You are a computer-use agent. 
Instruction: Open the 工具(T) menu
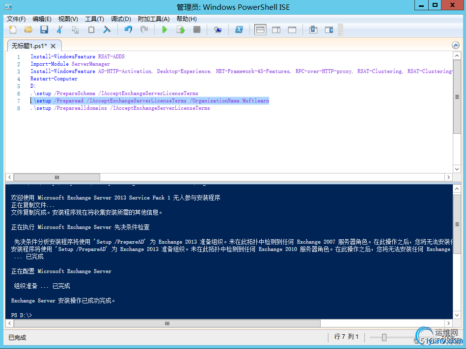(x=94, y=19)
